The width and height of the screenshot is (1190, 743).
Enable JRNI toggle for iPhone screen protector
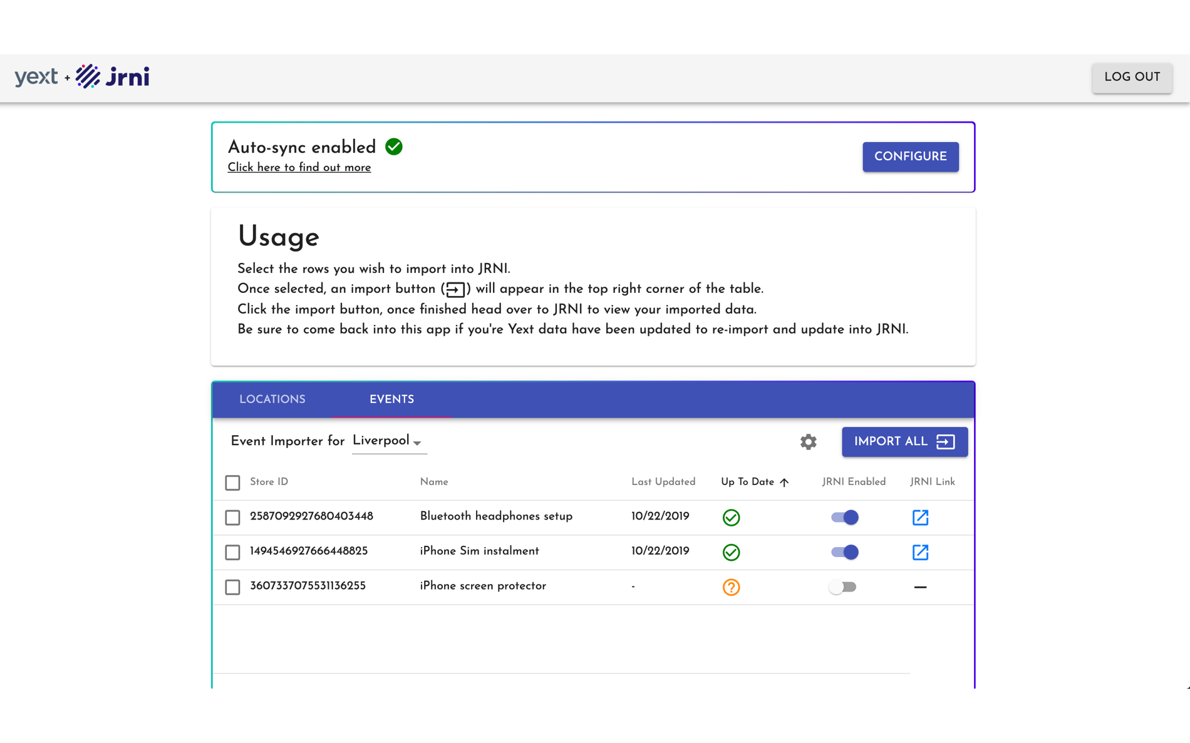[842, 587]
